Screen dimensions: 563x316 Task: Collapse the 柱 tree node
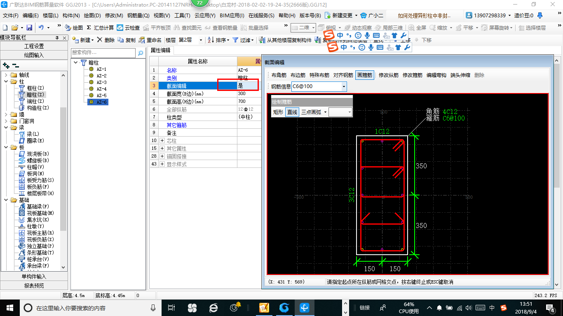click(6, 81)
